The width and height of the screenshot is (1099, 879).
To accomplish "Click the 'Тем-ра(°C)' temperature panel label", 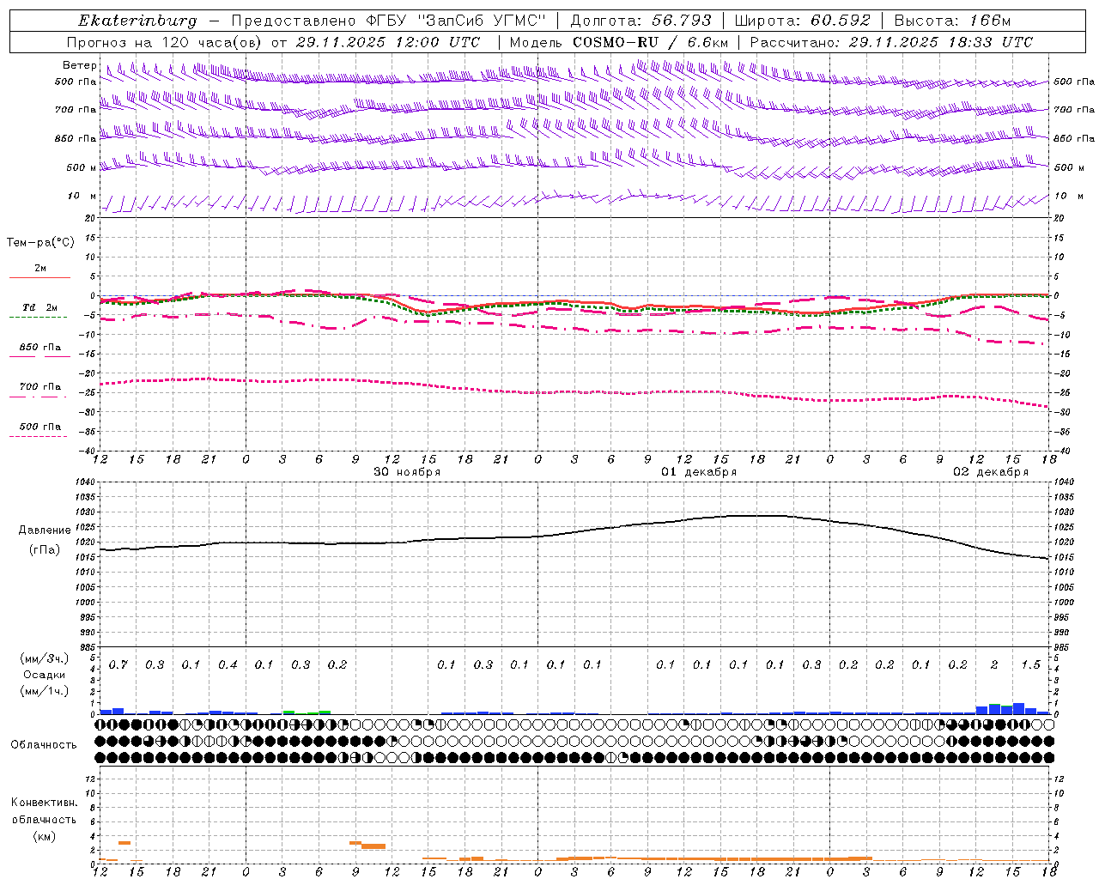I will point(40,243).
